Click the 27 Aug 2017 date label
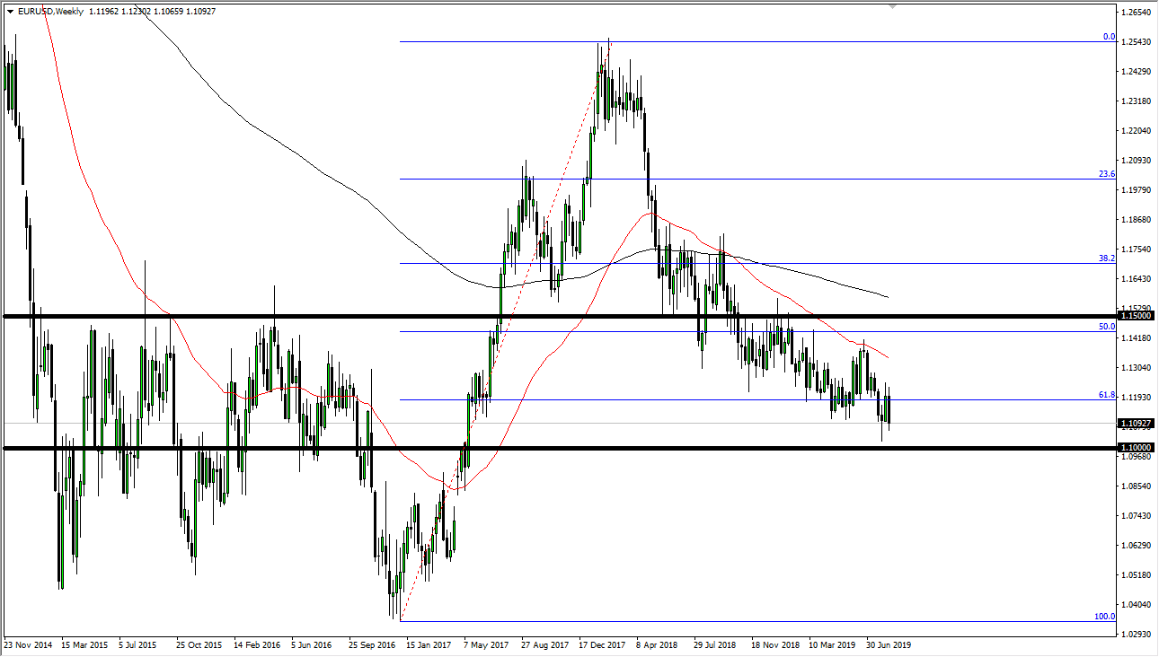The image size is (1159, 657). (x=543, y=644)
